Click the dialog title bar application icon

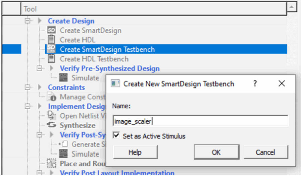115,83
